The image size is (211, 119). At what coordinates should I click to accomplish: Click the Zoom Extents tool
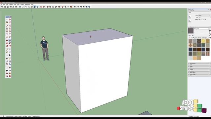(x=7, y=64)
